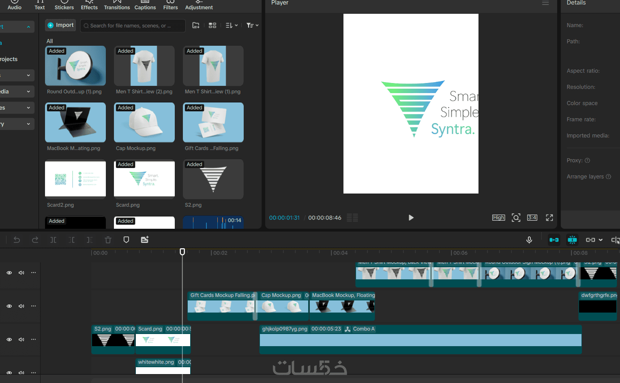Delete the selected clip with the trash icon

click(x=108, y=240)
